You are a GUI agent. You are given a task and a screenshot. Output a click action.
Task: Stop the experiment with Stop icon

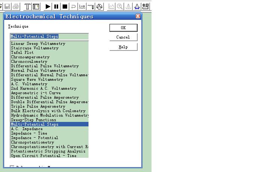(x=65, y=6)
